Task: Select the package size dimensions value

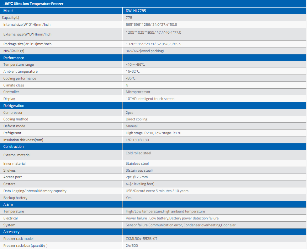Action: pyautogui.click(x=153, y=44)
